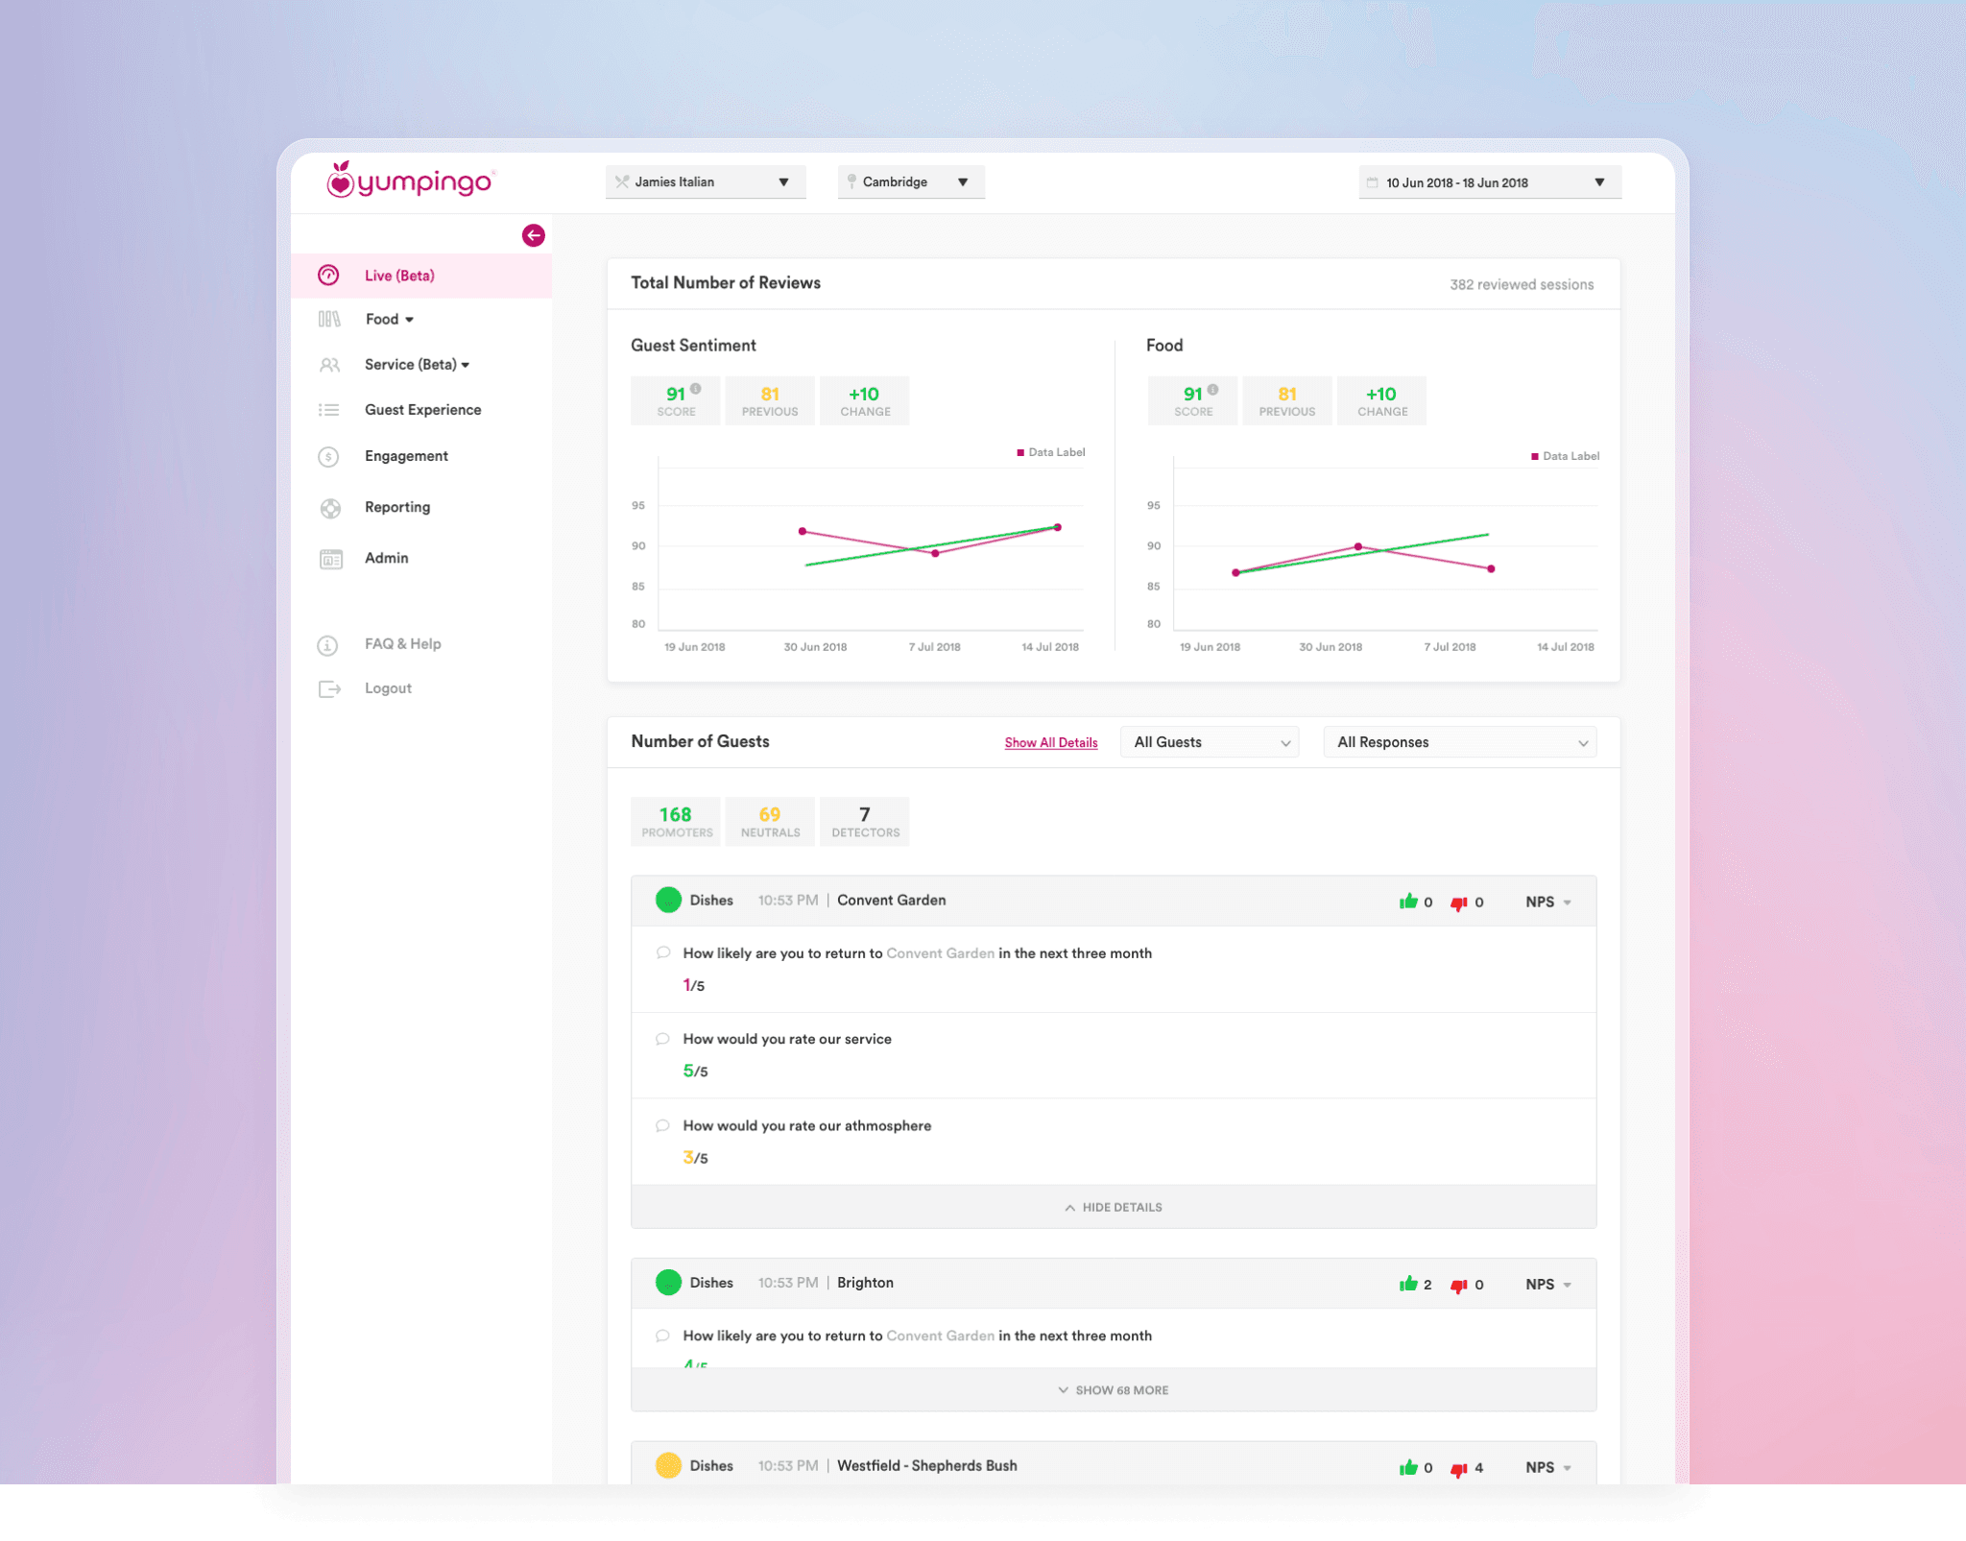The image size is (1966, 1541).
Task: Open the Cambridge location dropdown
Action: click(x=911, y=181)
